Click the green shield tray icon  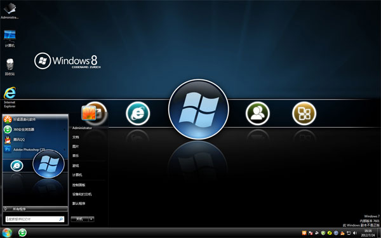tap(323, 233)
